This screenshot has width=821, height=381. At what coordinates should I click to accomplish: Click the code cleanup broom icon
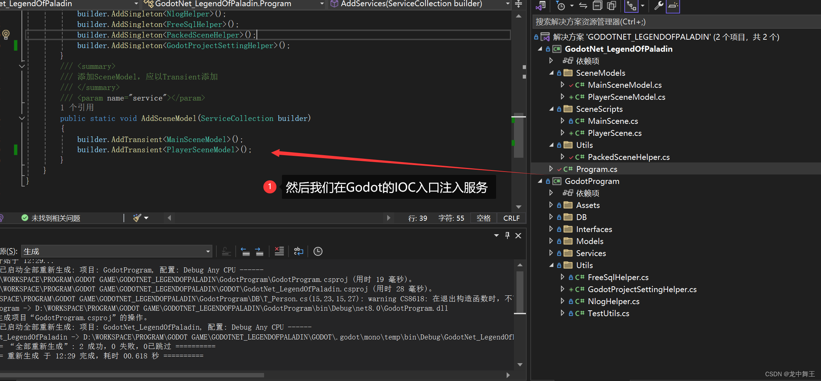(x=137, y=218)
